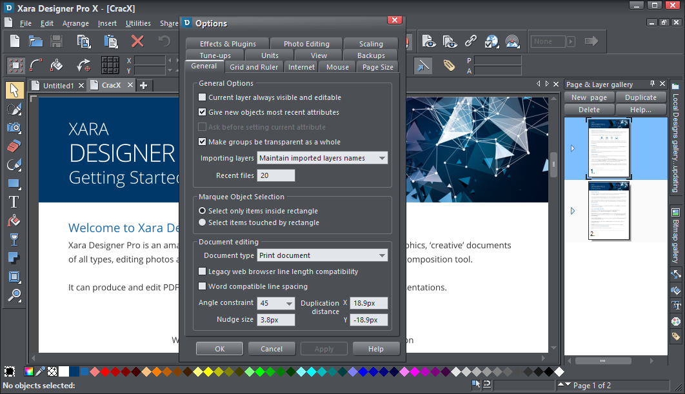685x394 pixels.
Task: Click the Help button in the Options dialog
Action: [x=375, y=349]
